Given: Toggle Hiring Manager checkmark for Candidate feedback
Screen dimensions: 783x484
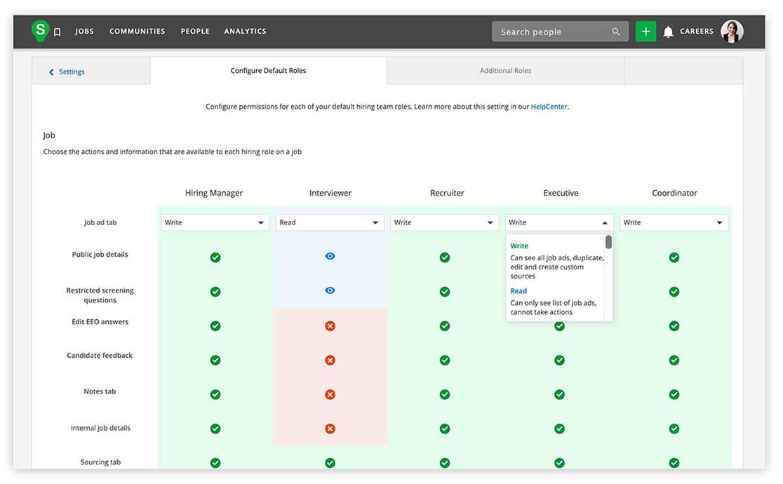Looking at the screenshot, I should 215,360.
